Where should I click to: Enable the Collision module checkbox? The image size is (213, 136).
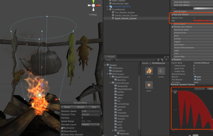(172, 39)
